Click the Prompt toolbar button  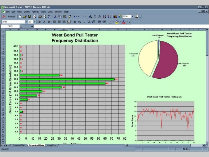coord(11,16)
